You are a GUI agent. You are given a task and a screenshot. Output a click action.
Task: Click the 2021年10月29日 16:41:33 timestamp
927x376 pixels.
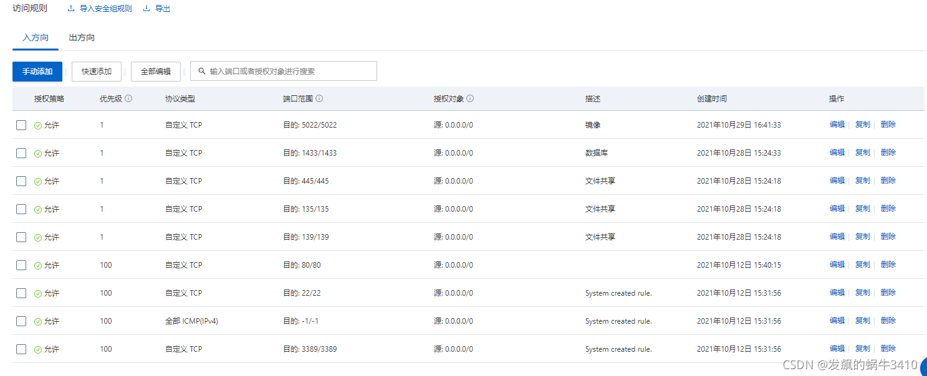(739, 125)
